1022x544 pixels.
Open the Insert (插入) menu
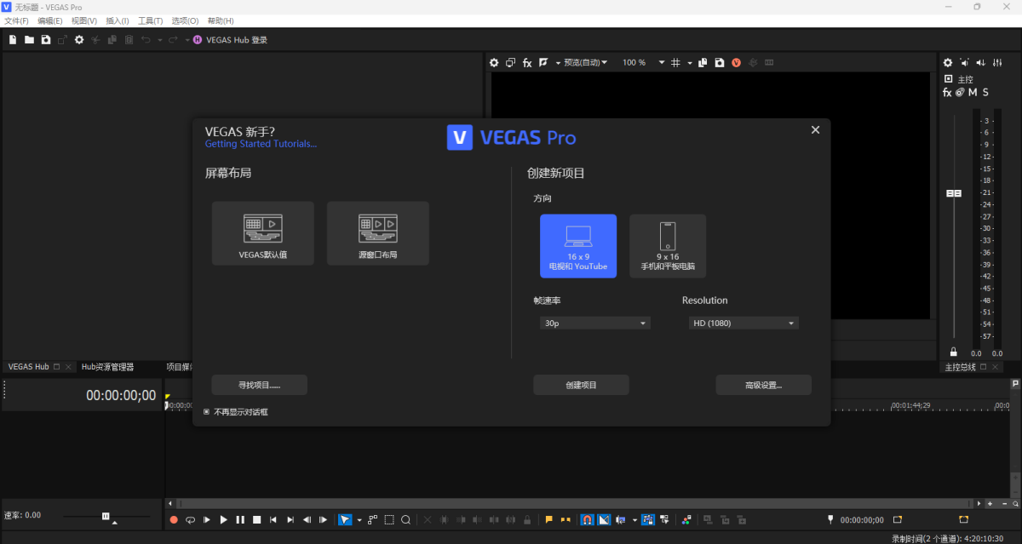click(x=118, y=20)
